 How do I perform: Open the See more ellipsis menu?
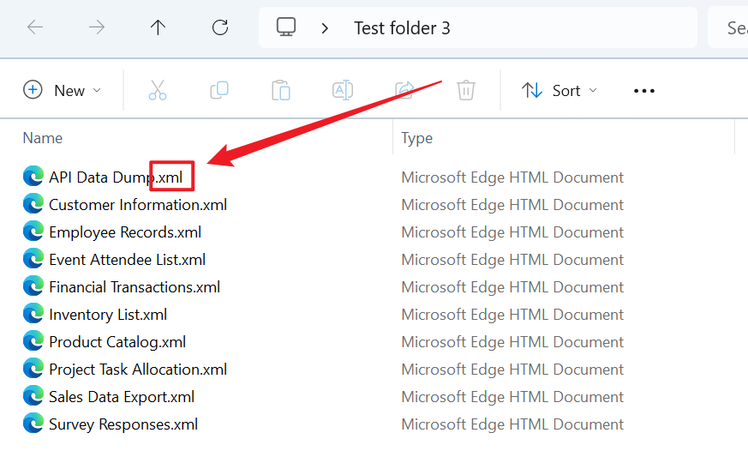tap(644, 90)
